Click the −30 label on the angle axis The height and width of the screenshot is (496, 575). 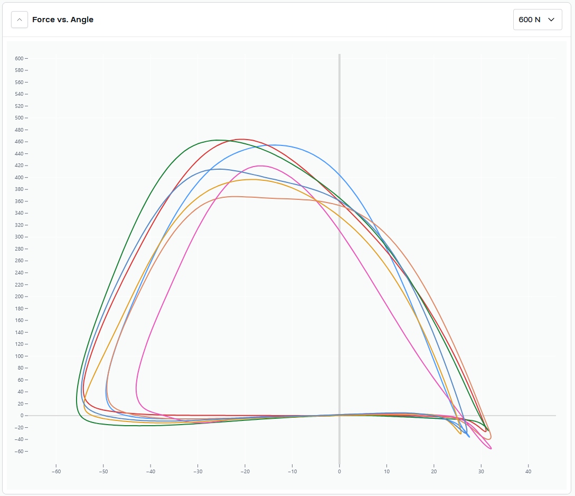tap(197, 472)
